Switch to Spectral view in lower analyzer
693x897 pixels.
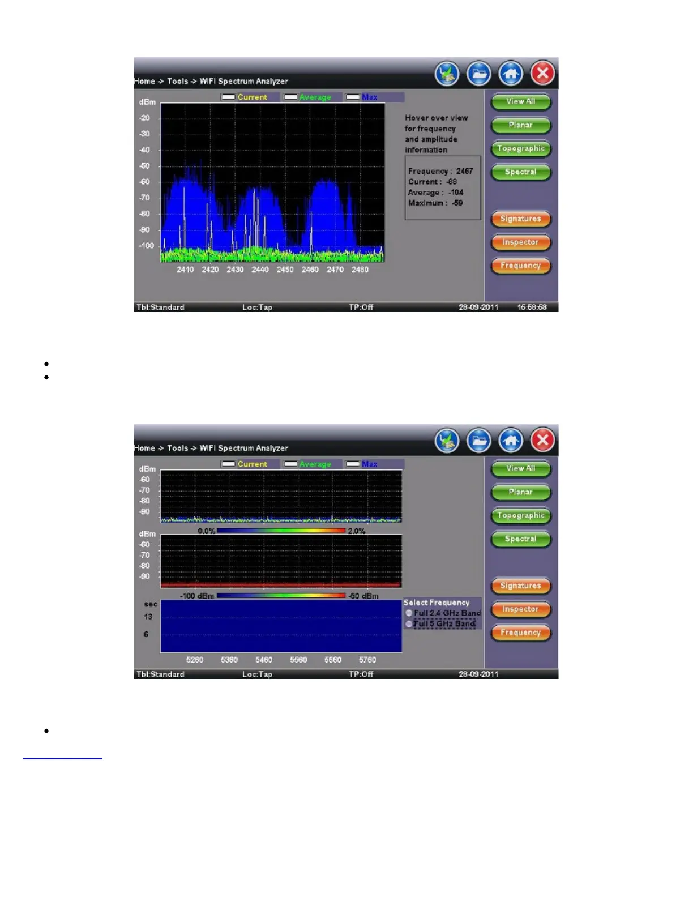(x=520, y=539)
